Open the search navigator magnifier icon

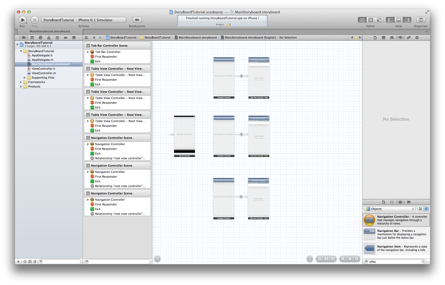pos(40,38)
